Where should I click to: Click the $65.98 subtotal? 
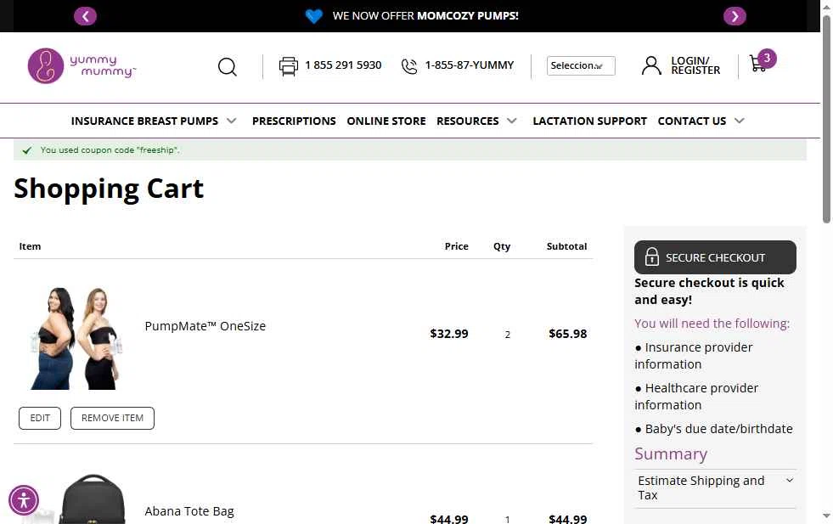pyautogui.click(x=567, y=334)
